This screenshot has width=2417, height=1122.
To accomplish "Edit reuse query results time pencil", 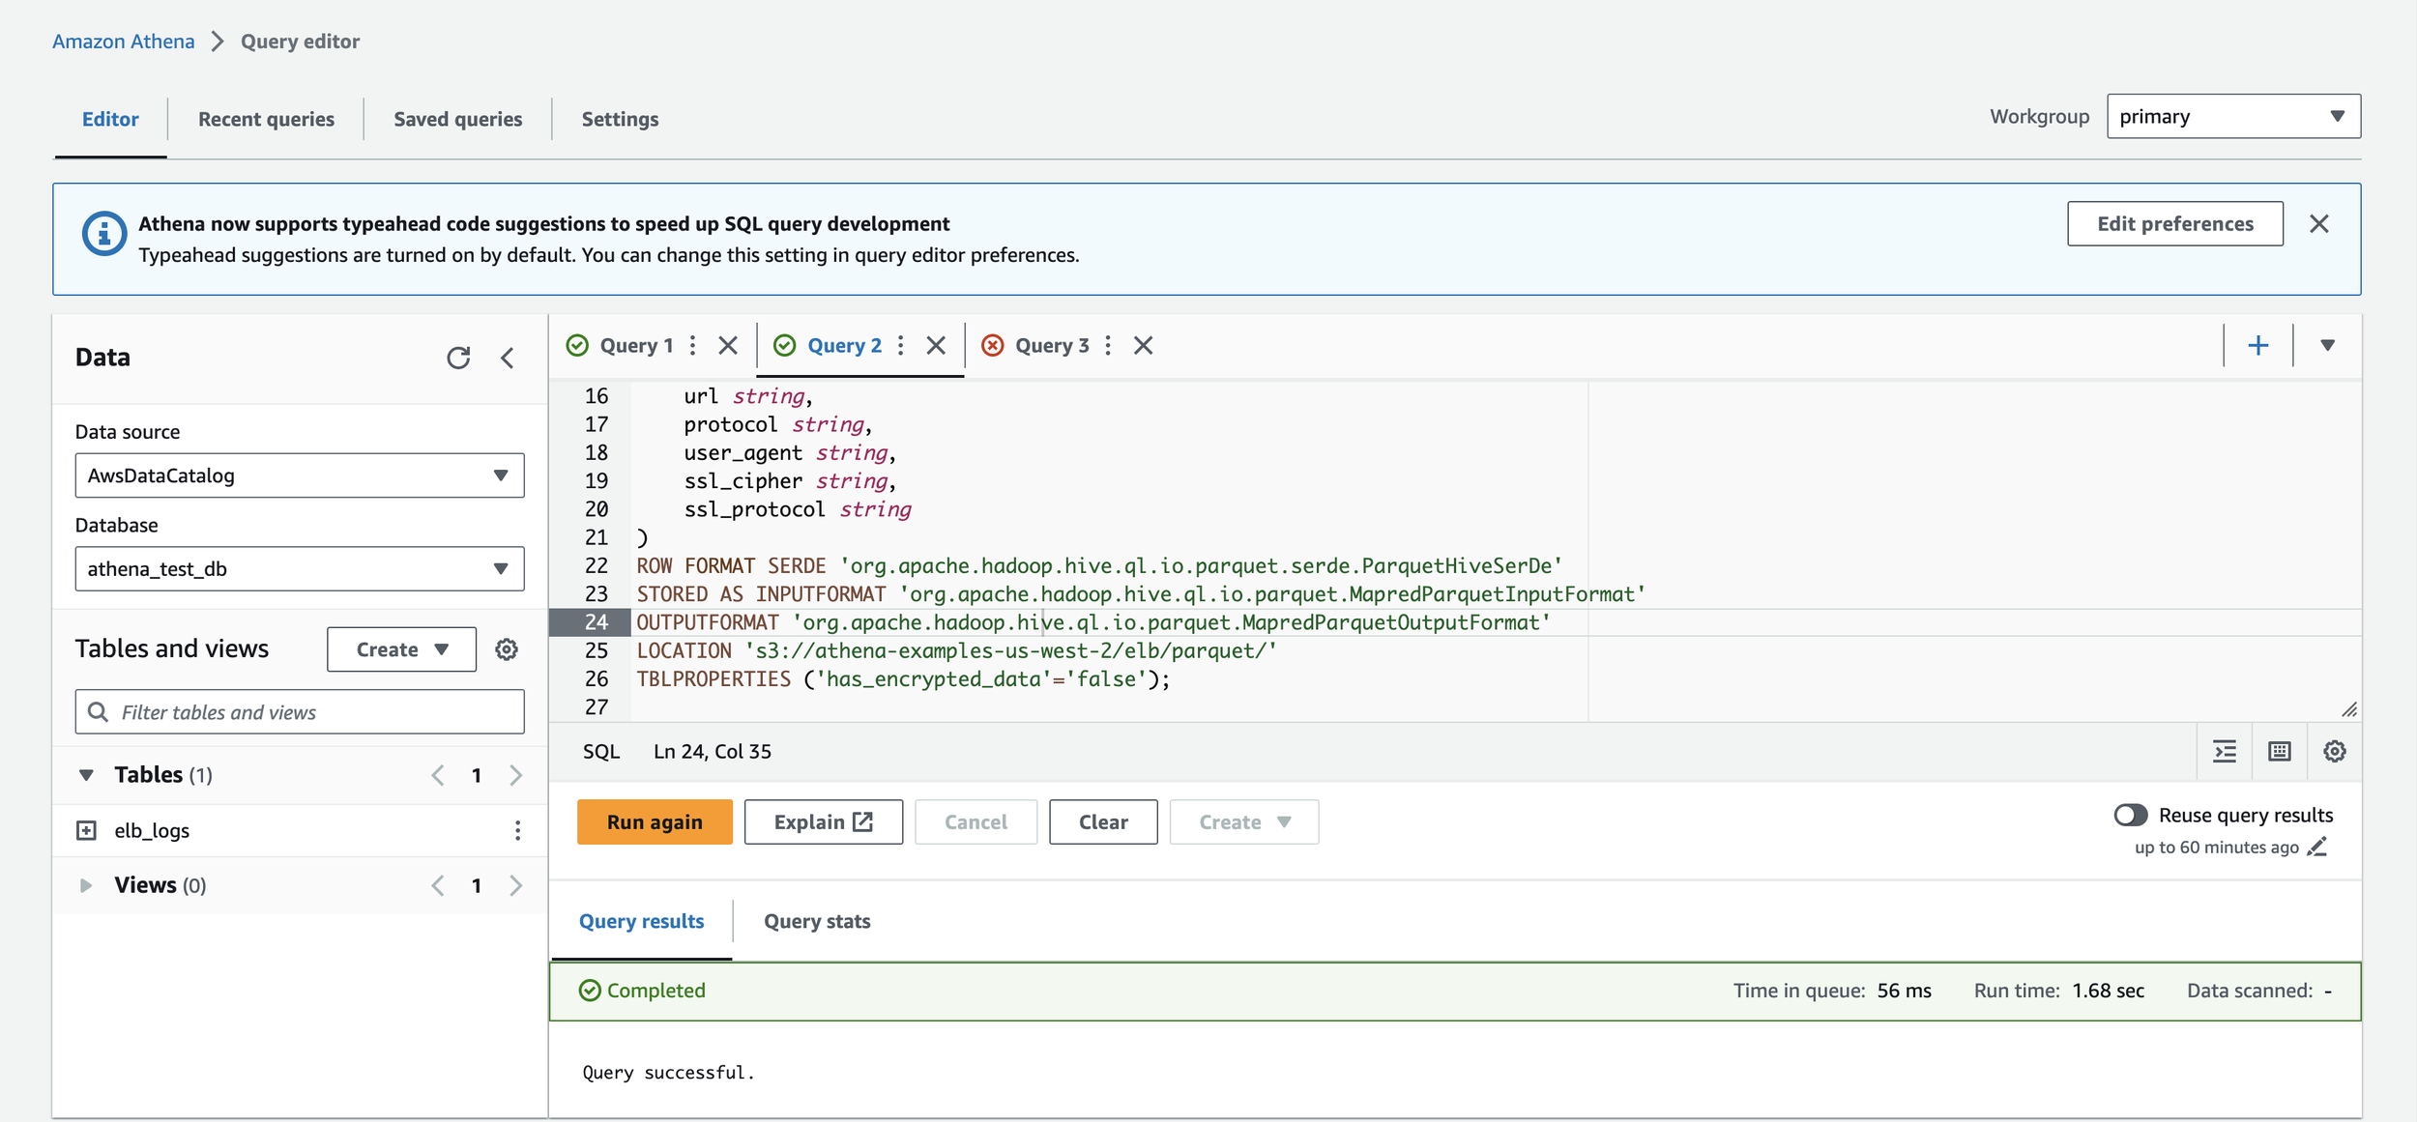I will [x=2317, y=848].
